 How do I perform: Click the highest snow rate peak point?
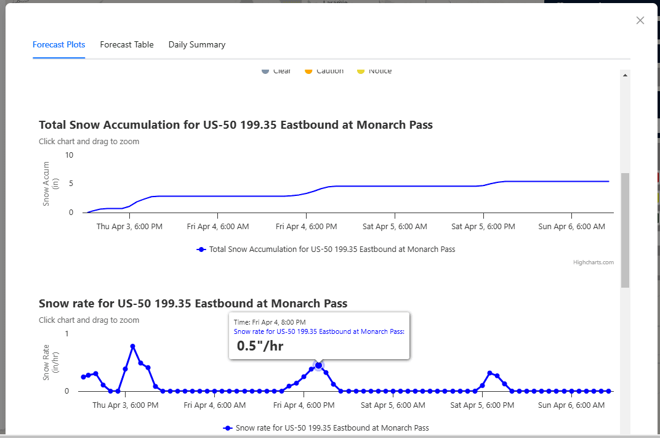pos(133,346)
